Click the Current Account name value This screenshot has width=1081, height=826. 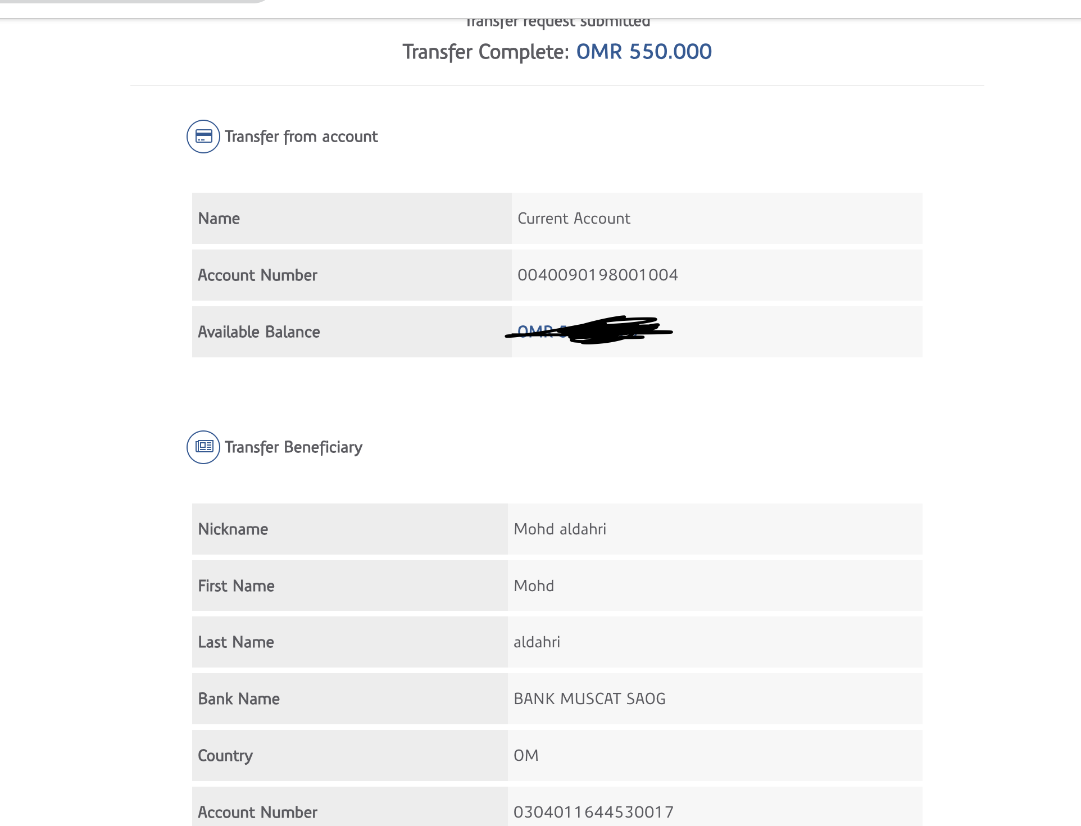(574, 219)
